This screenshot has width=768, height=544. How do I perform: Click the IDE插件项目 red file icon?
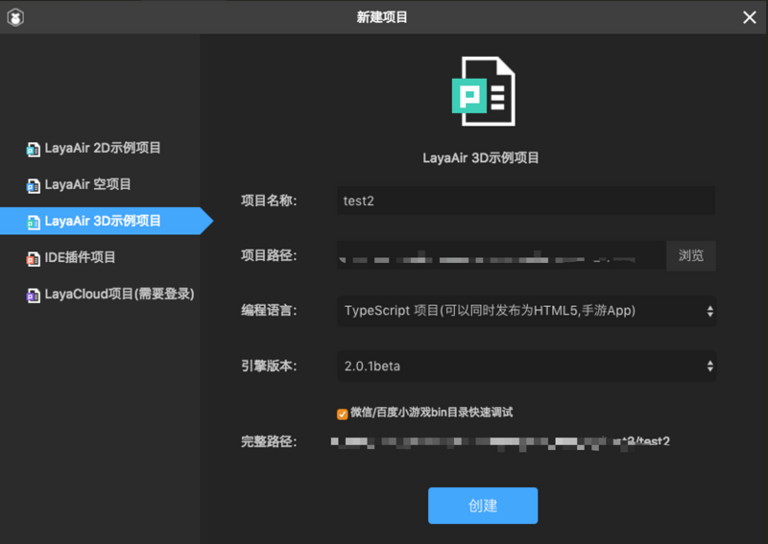[34, 258]
